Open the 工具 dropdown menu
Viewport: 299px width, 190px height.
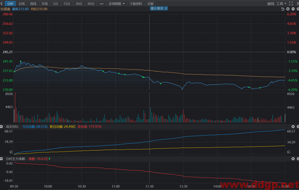click(281, 4)
